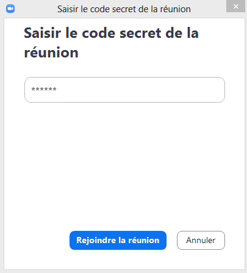This screenshot has width=247, height=273.
Task: Close the dialog with the X button
Action: pyautogui.click(x=235, y=6)
